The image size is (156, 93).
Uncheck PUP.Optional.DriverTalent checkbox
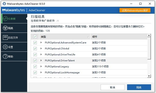click(x=35, y=60)
